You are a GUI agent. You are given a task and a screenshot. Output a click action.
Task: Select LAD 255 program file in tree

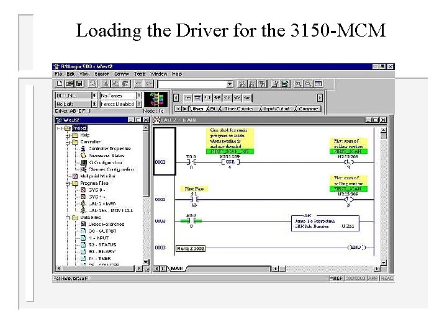coord(111,210)
